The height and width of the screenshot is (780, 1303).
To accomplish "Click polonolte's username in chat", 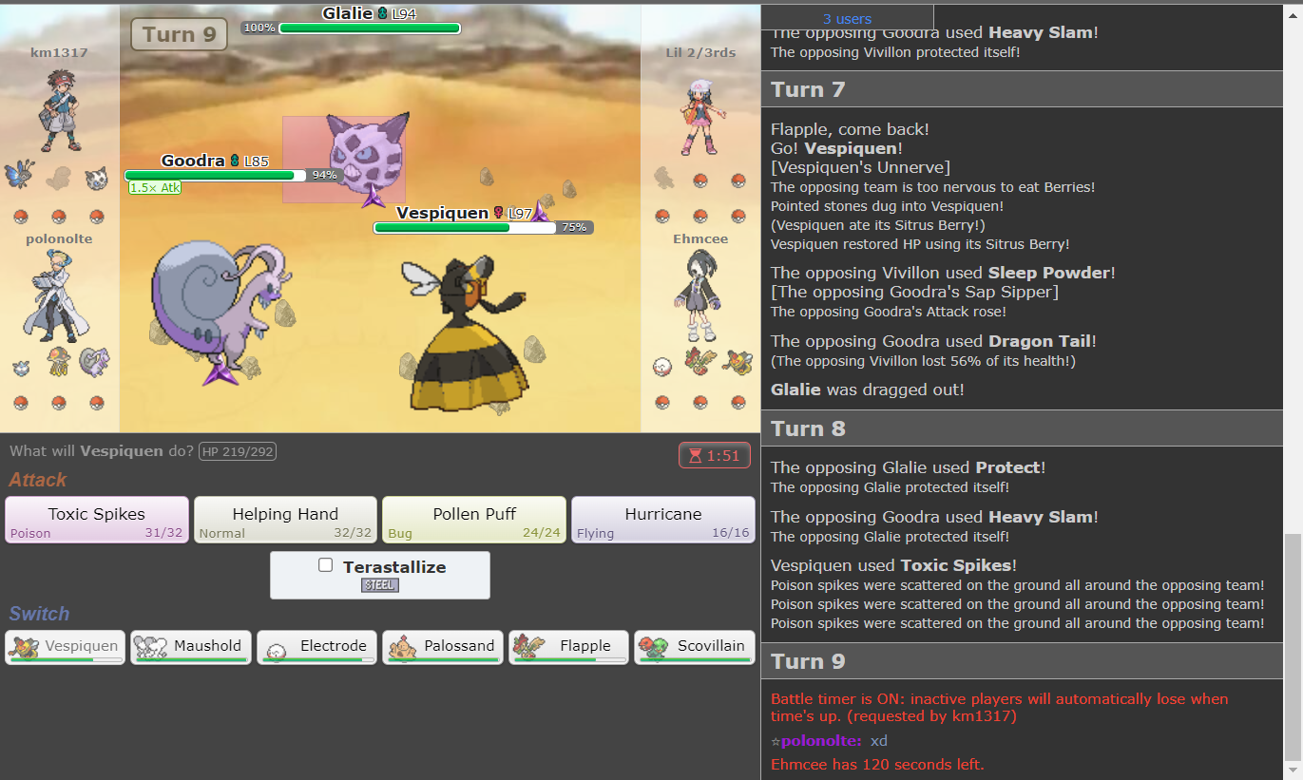I will (x=821, y=741).
